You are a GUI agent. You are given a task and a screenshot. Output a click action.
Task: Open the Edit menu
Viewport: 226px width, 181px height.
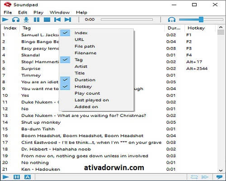tap(23, 12)
